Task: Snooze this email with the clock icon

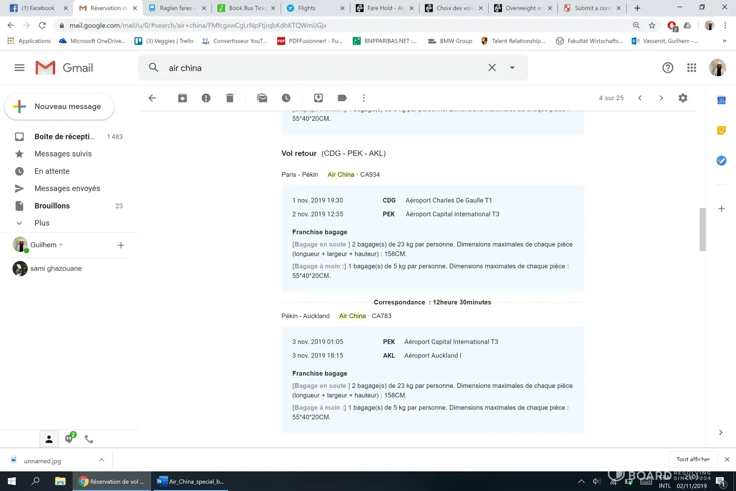Action: click(x=286, y=98)
